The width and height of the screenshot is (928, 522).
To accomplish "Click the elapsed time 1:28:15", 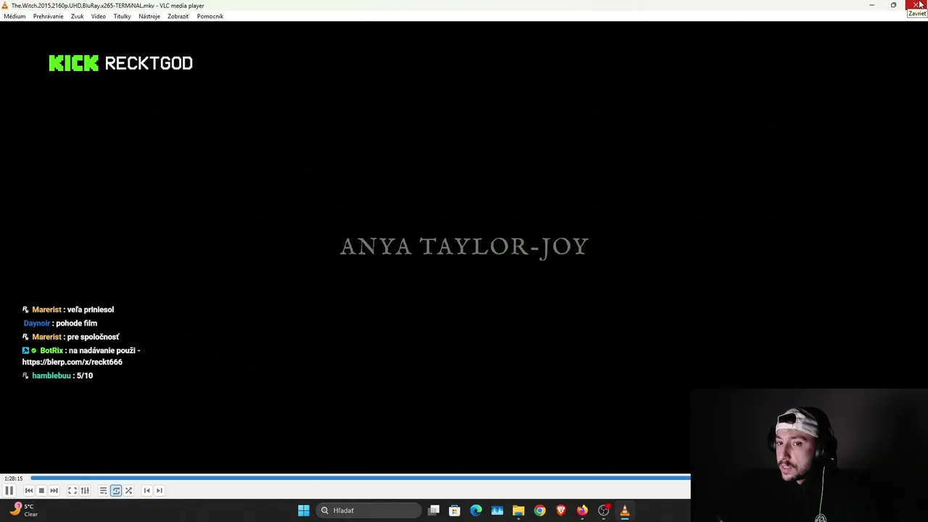I will (13, 478).
